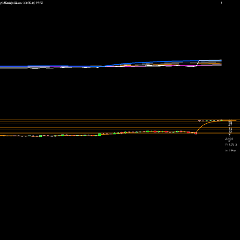This screenshot has height=240, width=240.
Task: Click the NASDAQ PRVB chart title
Action: click(33, 3)
